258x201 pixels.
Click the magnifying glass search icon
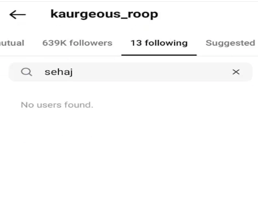click(26, 72)
